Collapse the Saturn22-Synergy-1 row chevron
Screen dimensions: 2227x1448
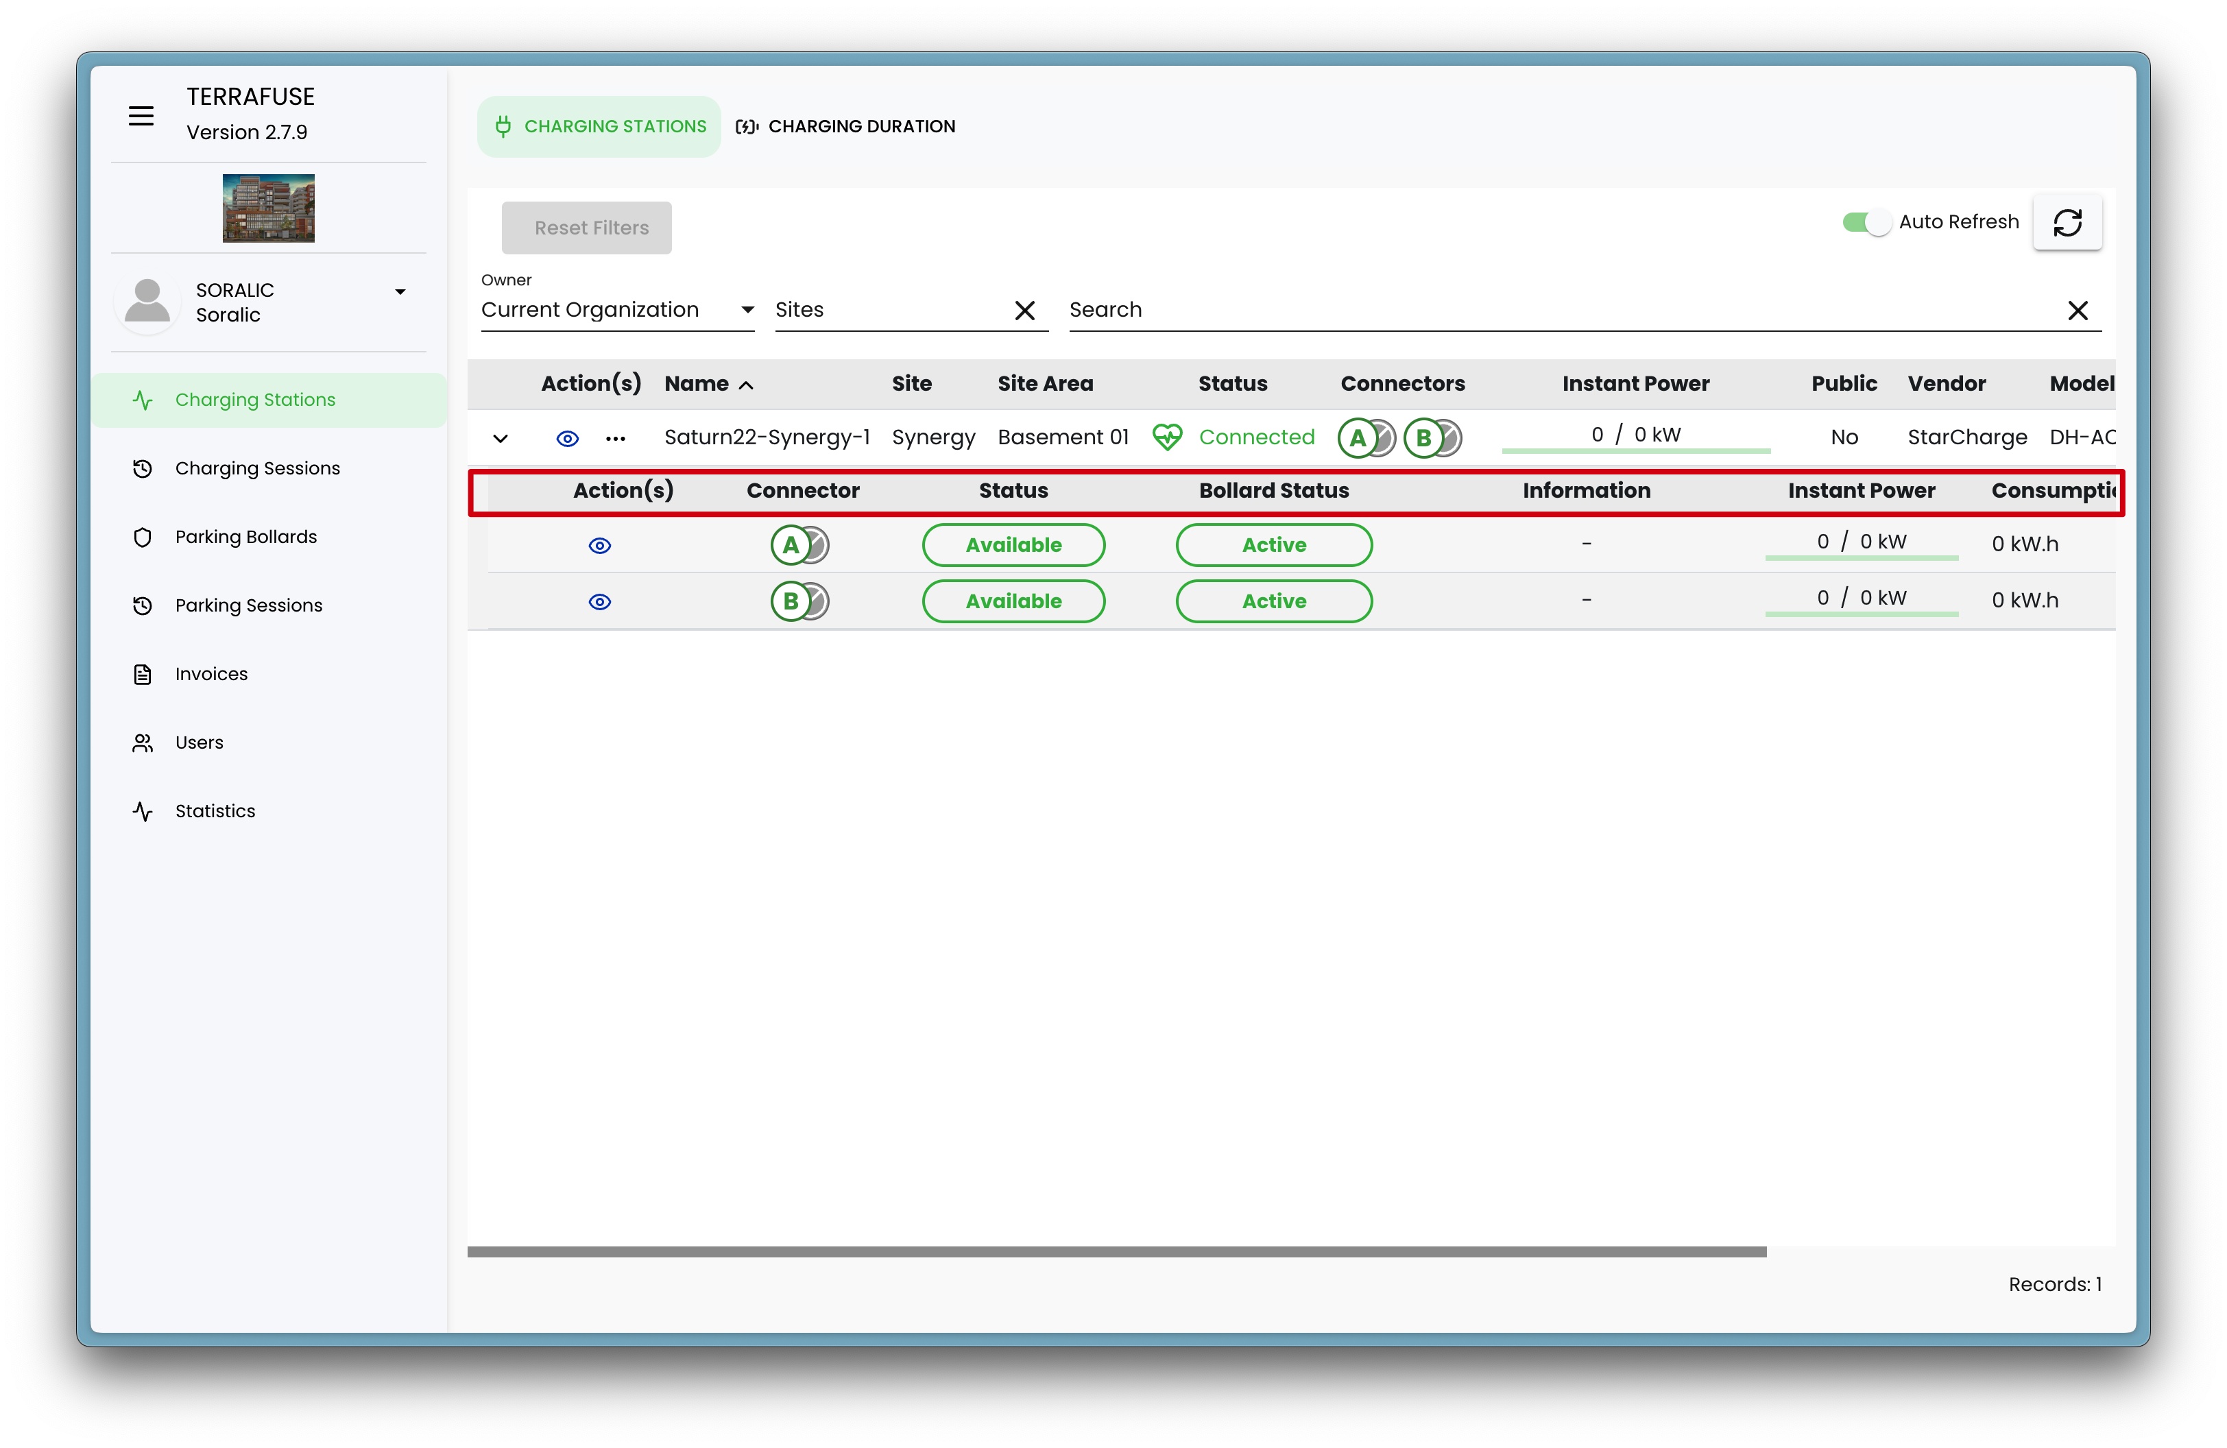[501, 439]
